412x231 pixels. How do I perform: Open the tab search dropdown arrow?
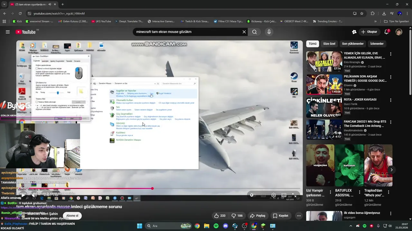pyautogui.click(x=4, y=4)
